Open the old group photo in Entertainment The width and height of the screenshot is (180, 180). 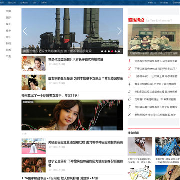[x=154, y=40]
